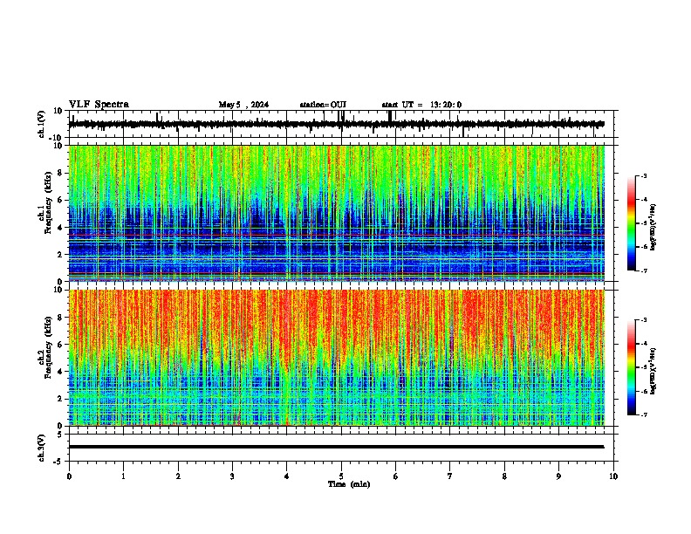The height and width of the screenshot is (534, 691).
Task: Click the "8" kHz tick on ch.2 spectrogram axis
Action: tap(62, 318)
